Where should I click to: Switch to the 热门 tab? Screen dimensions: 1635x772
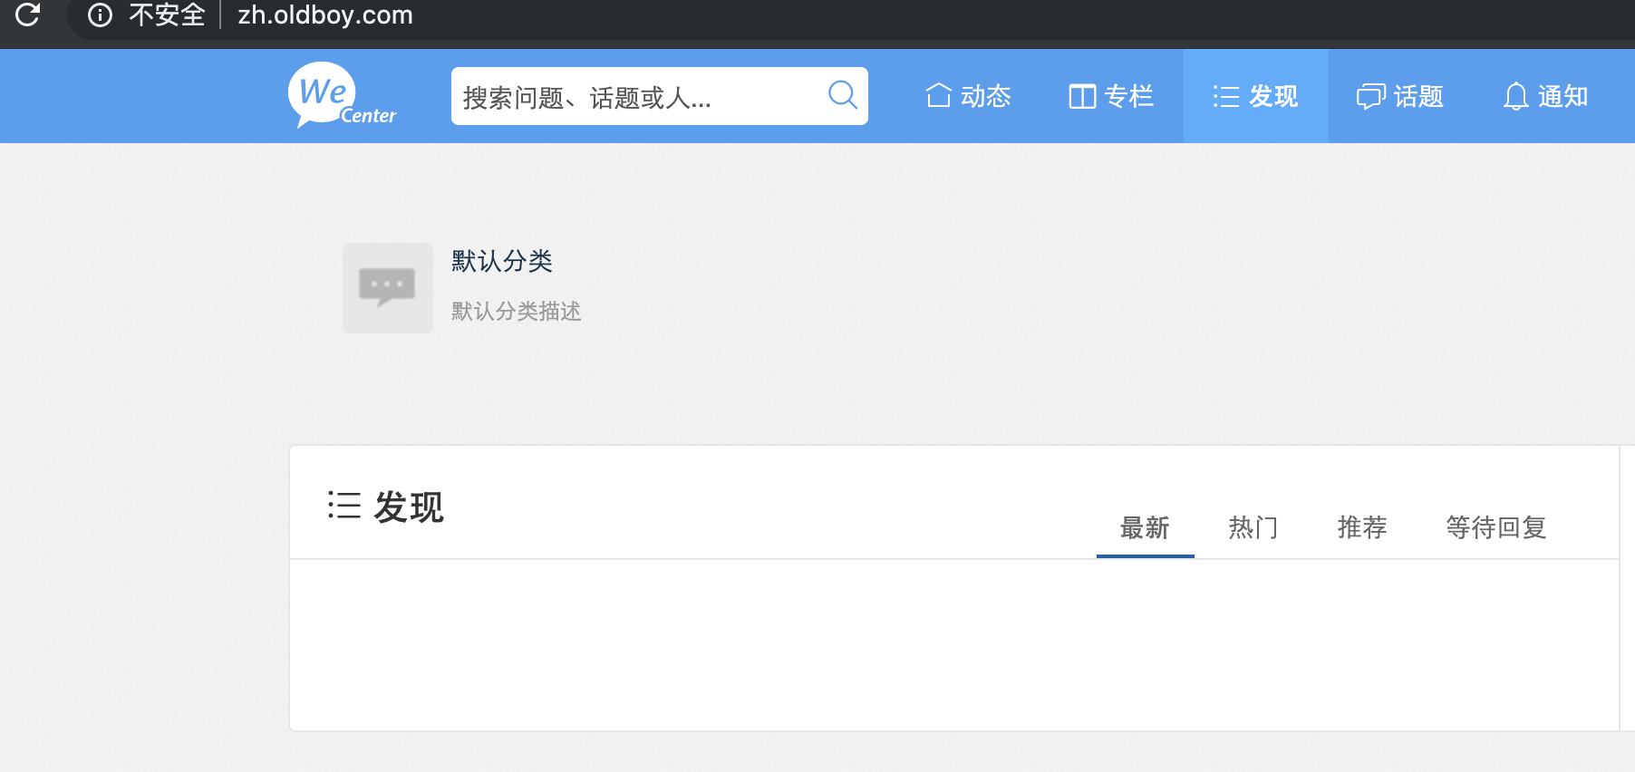[x=1253, y=527]
